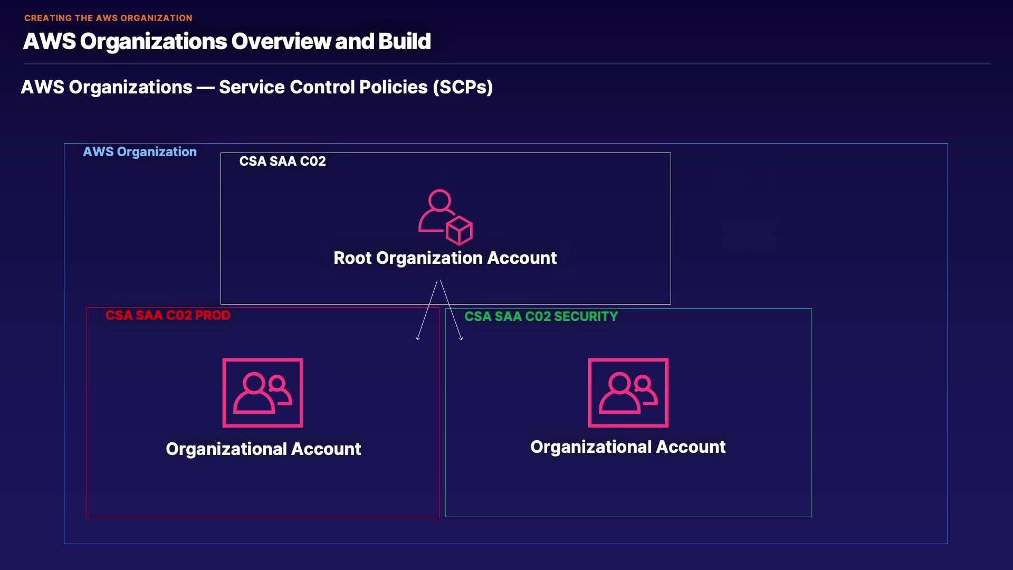Click the arrow pointing toward PROD box

click(x=427, y=311)
